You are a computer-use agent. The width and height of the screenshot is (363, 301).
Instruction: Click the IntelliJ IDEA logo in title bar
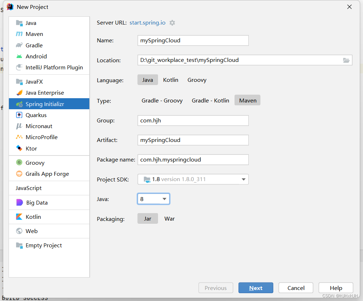(x=10, y=7)
